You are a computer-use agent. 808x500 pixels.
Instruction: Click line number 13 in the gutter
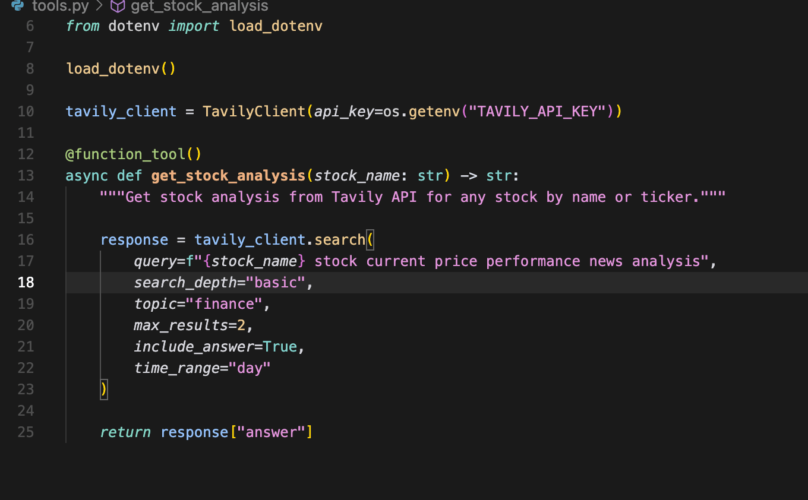click(x=26, y=176)
